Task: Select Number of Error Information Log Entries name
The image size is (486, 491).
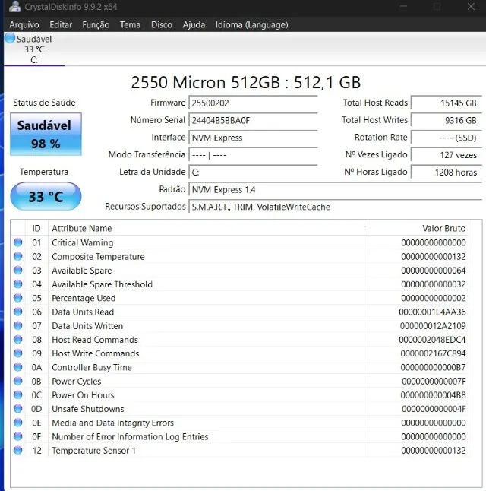Action: (130, 436)
